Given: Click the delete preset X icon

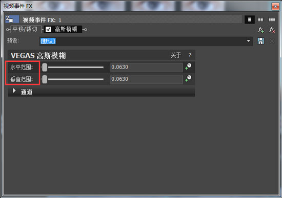Looking at the screenshot, I should tap(272, 41).
